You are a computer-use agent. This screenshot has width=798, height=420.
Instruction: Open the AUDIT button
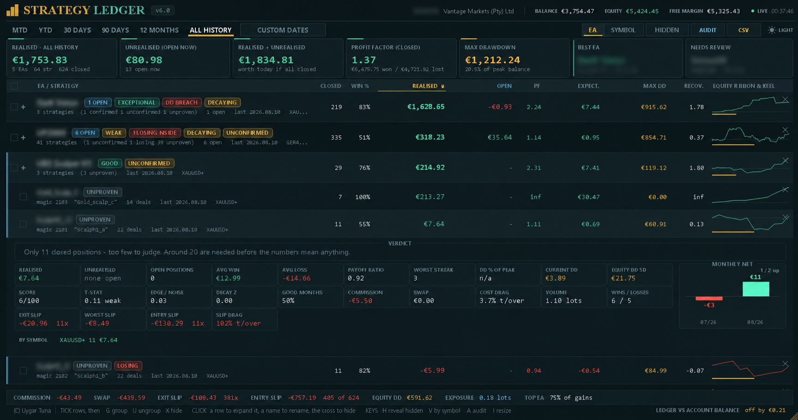point(707,30)
